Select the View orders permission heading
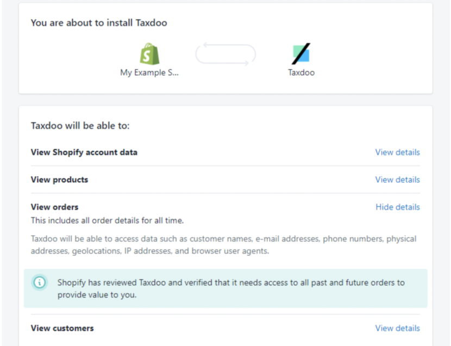 55,207
